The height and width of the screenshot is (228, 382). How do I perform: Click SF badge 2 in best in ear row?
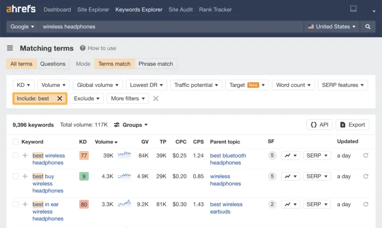pyautogui.click(x=272, y=204)
